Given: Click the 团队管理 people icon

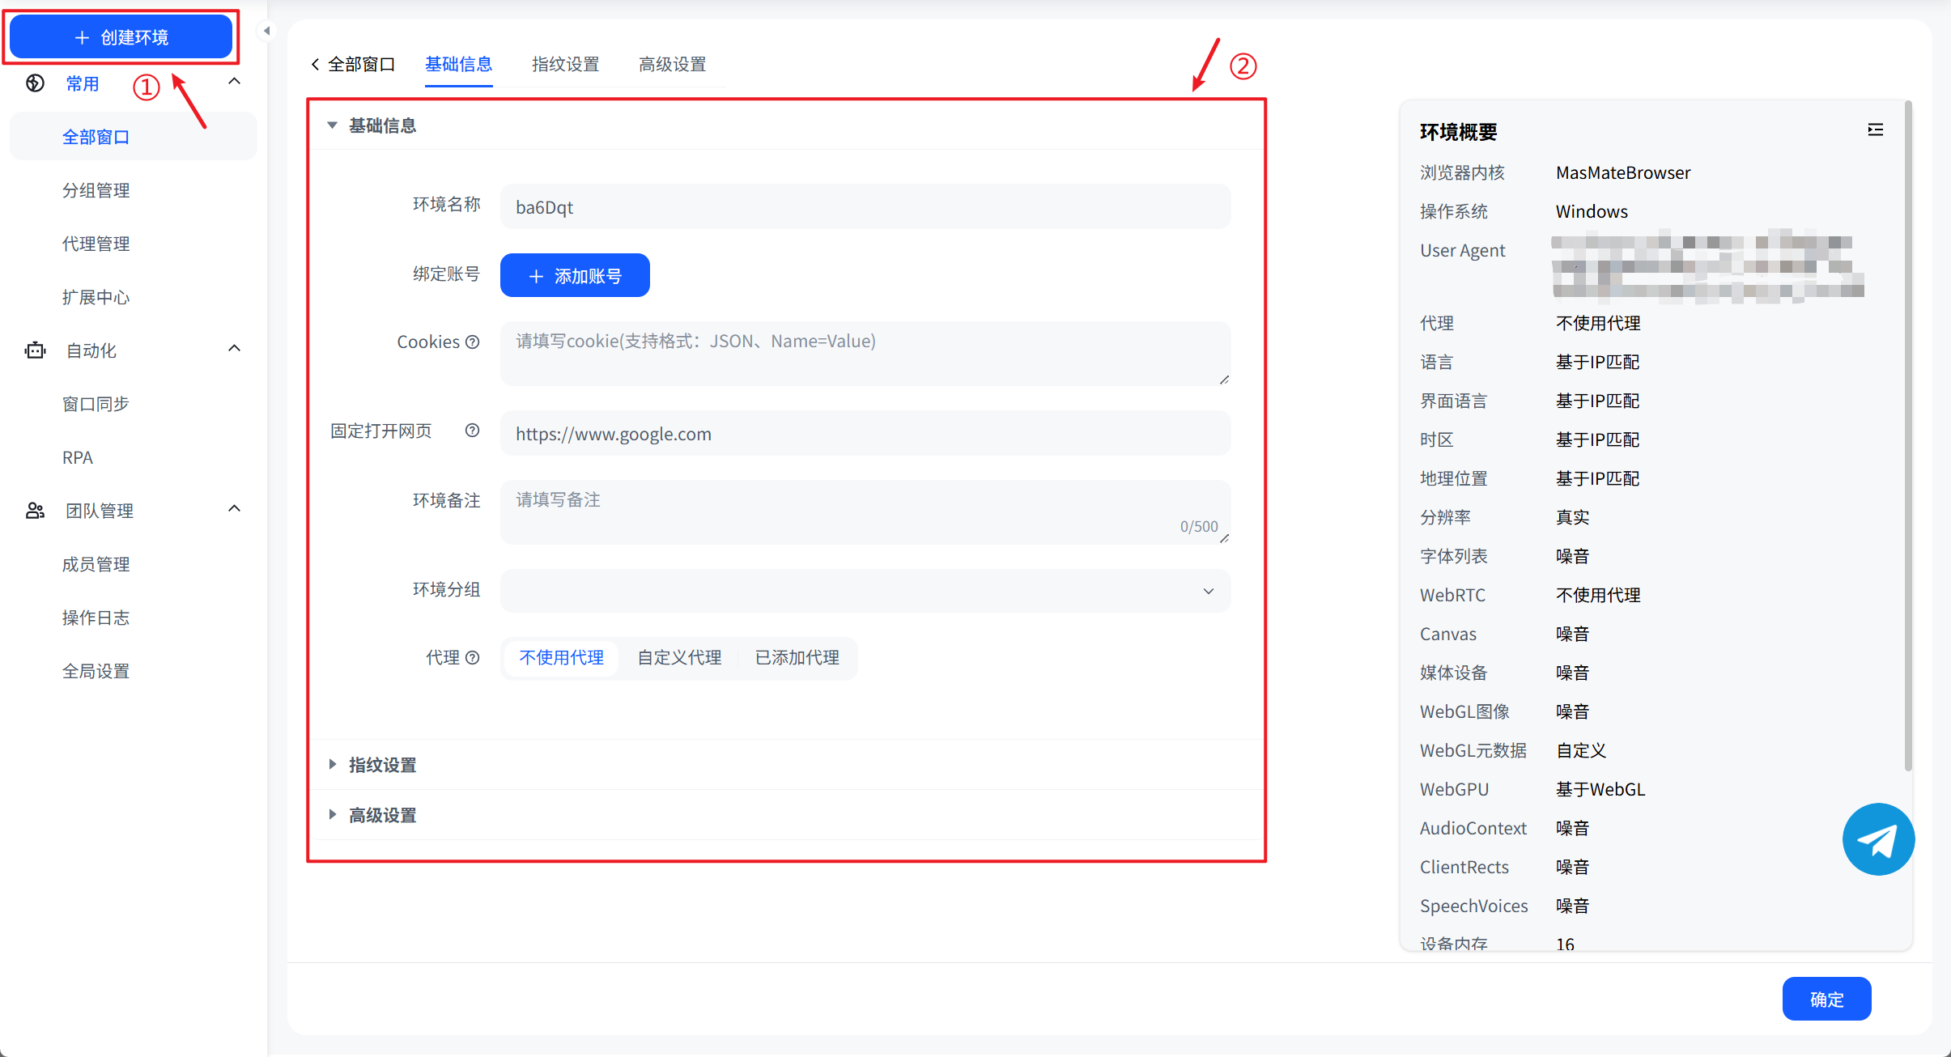Looking at the screenshot, I should pyautogui.click(x=35, y=511).
